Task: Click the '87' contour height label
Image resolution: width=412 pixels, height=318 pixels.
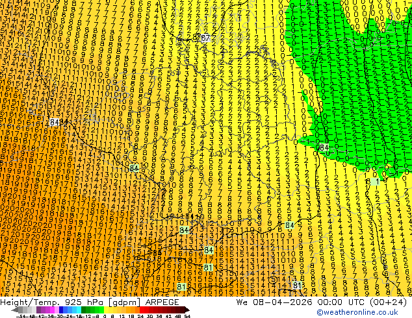Action: 205,38
